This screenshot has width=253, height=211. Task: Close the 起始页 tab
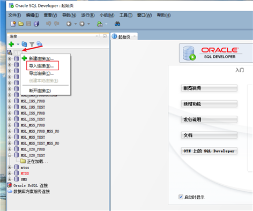pos(135,36)
